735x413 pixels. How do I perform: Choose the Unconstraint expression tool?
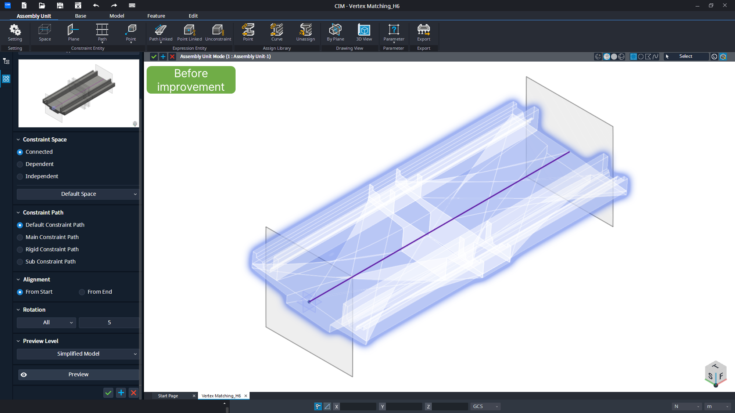click(x=218, y=32)
